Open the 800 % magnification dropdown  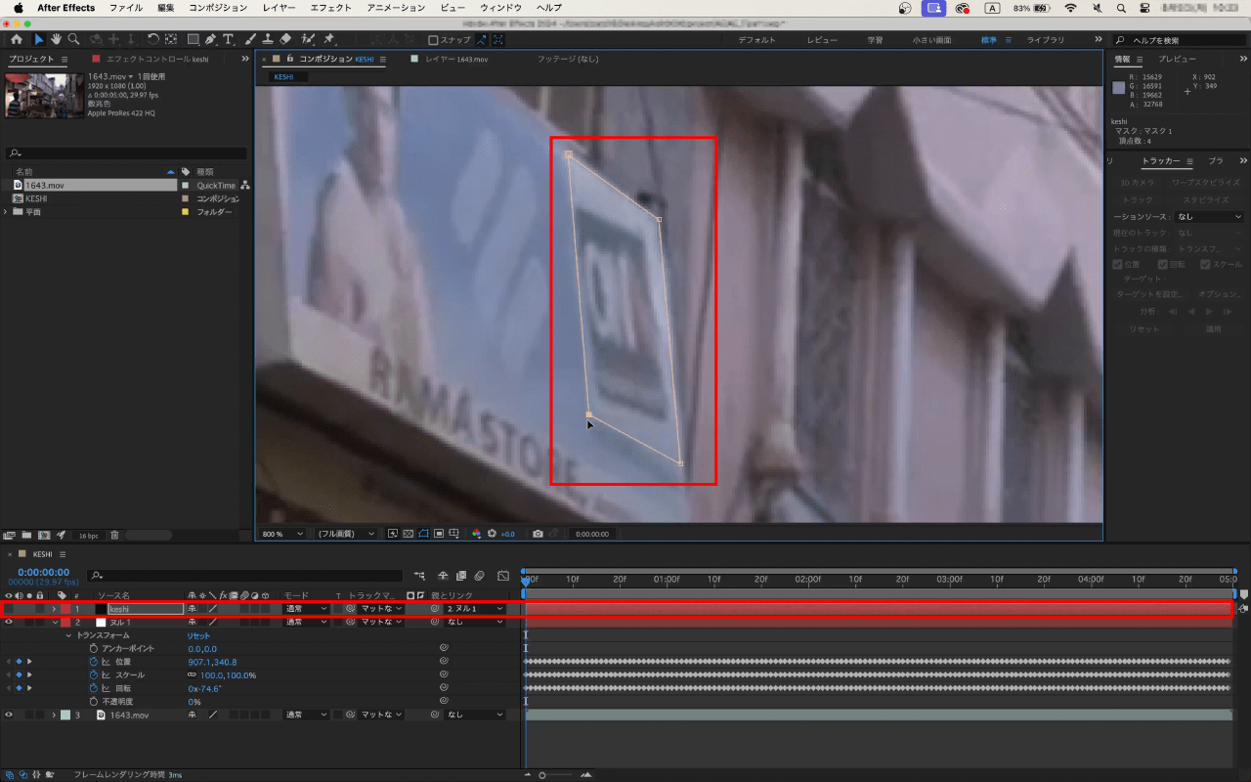tap(281, 534)
